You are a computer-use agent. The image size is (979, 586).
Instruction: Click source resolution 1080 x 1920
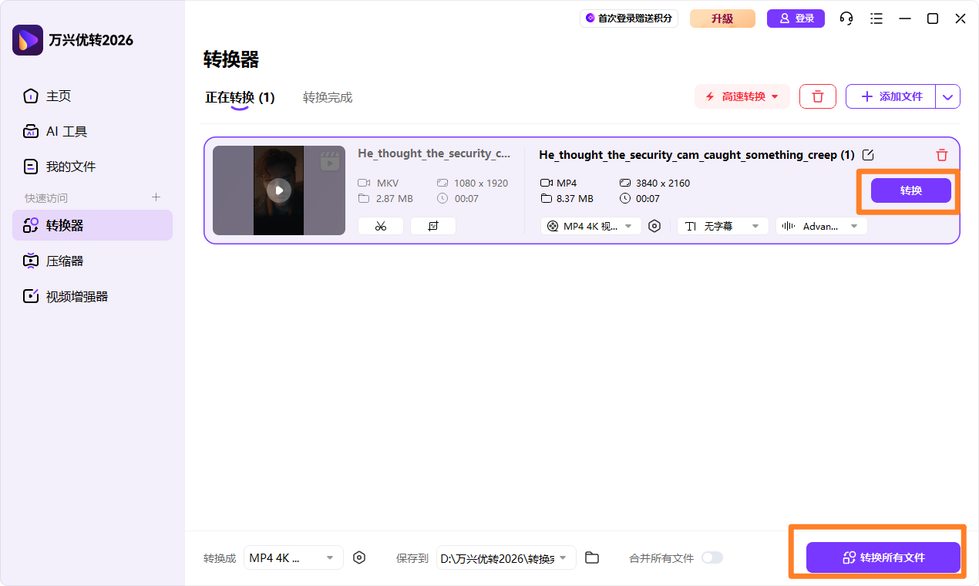481,184
